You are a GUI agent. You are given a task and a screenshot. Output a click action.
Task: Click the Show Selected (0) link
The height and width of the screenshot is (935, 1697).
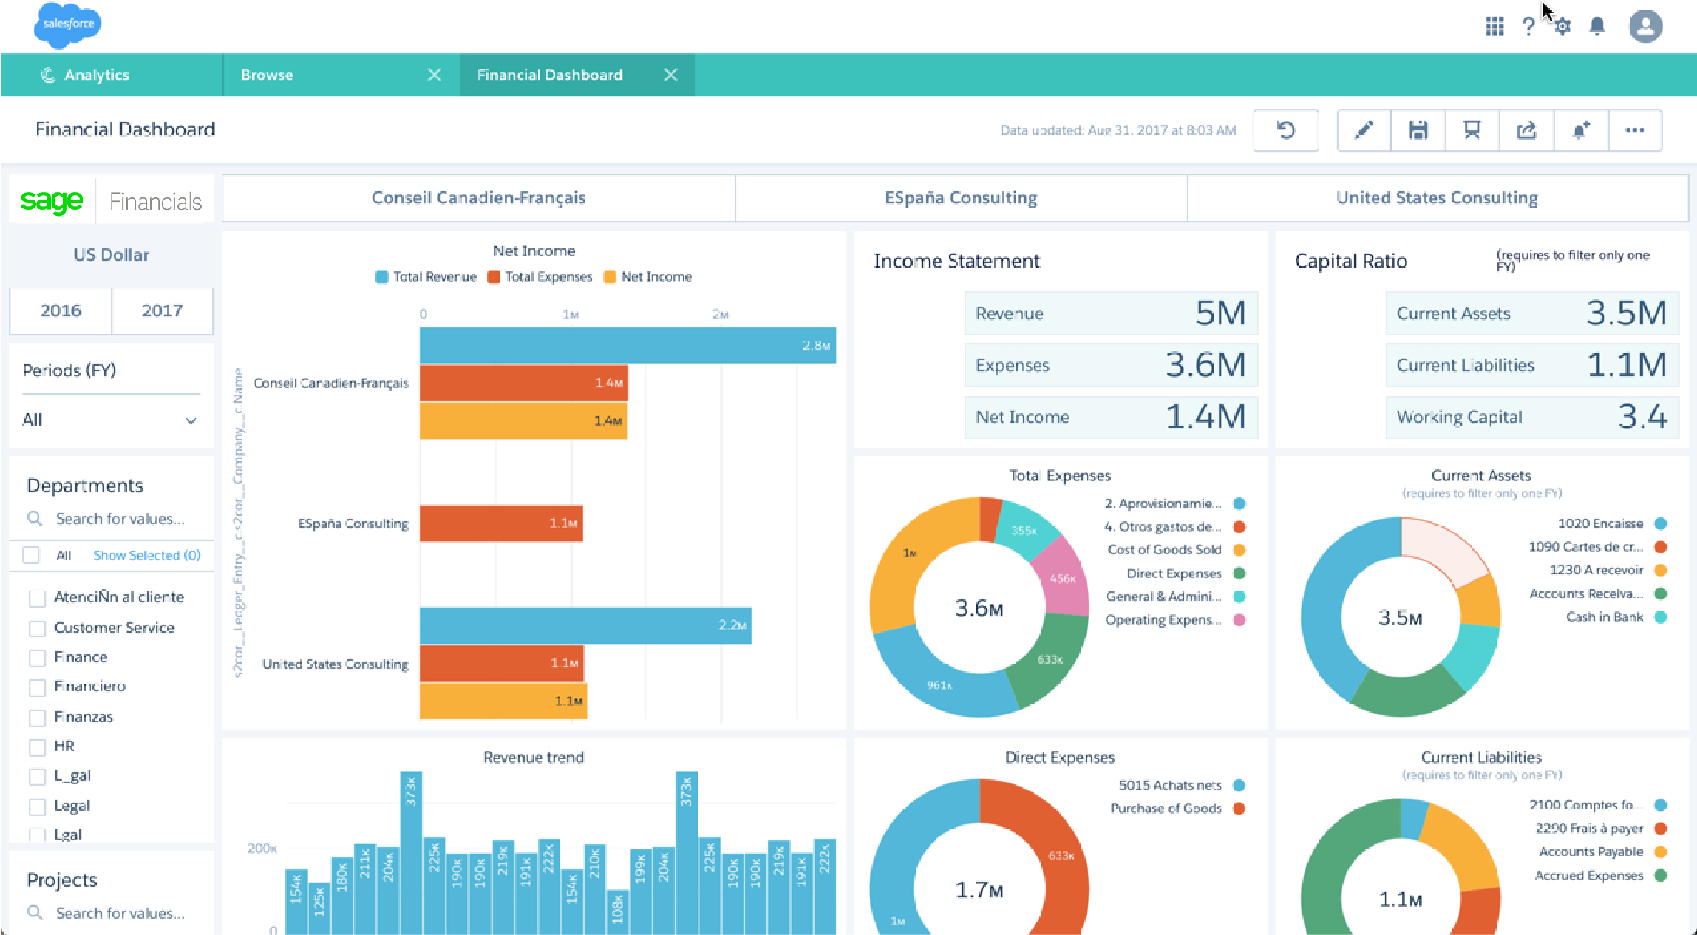click(x=147, y=555)
